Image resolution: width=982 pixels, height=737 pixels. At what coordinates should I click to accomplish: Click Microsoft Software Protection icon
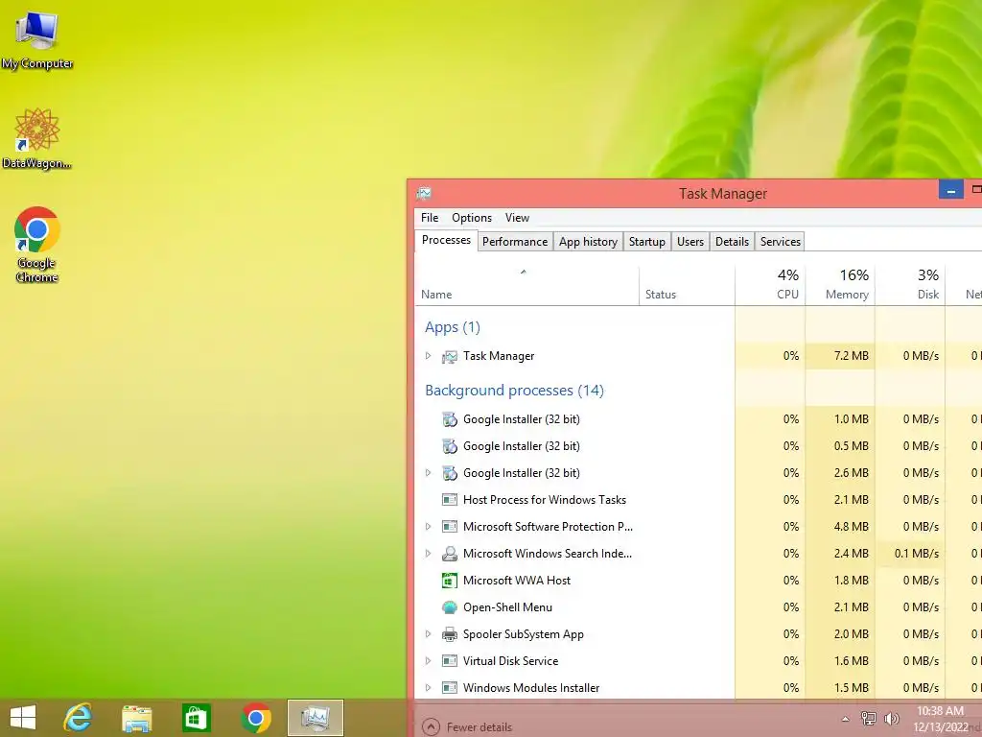click(449, 527)
